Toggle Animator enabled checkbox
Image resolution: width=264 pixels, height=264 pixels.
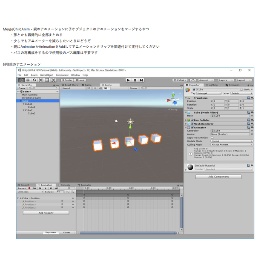tap(192, 127)
